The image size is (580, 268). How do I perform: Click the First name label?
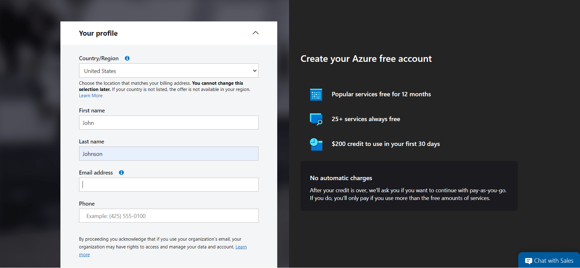92,111
